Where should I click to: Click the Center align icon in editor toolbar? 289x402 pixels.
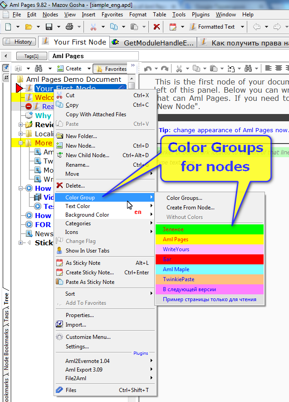(x=279, y=68)
